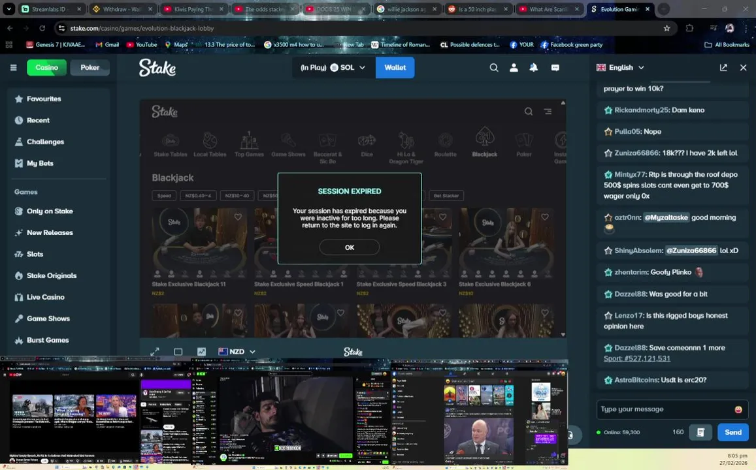The height and width of the screenshot is (470, 756).
Task: Open chat rules icon
Action: pyautogui.click(x=700, y=432)
